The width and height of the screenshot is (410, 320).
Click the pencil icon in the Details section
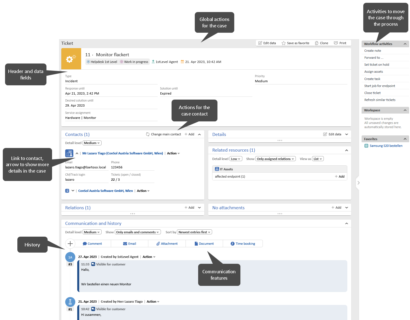(325, 134)
